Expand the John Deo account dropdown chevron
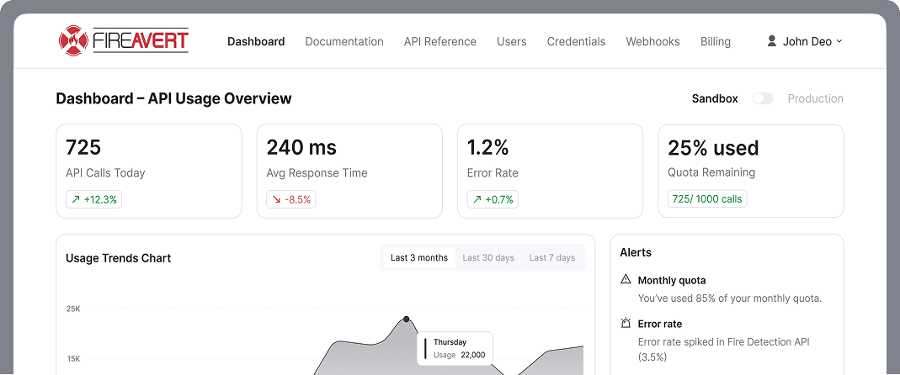This screenshot has height=375, width=900. (x=839, y=41)
